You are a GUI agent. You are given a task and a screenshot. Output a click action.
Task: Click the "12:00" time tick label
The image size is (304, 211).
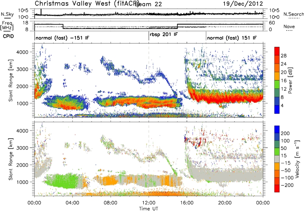tap(149, 203)
